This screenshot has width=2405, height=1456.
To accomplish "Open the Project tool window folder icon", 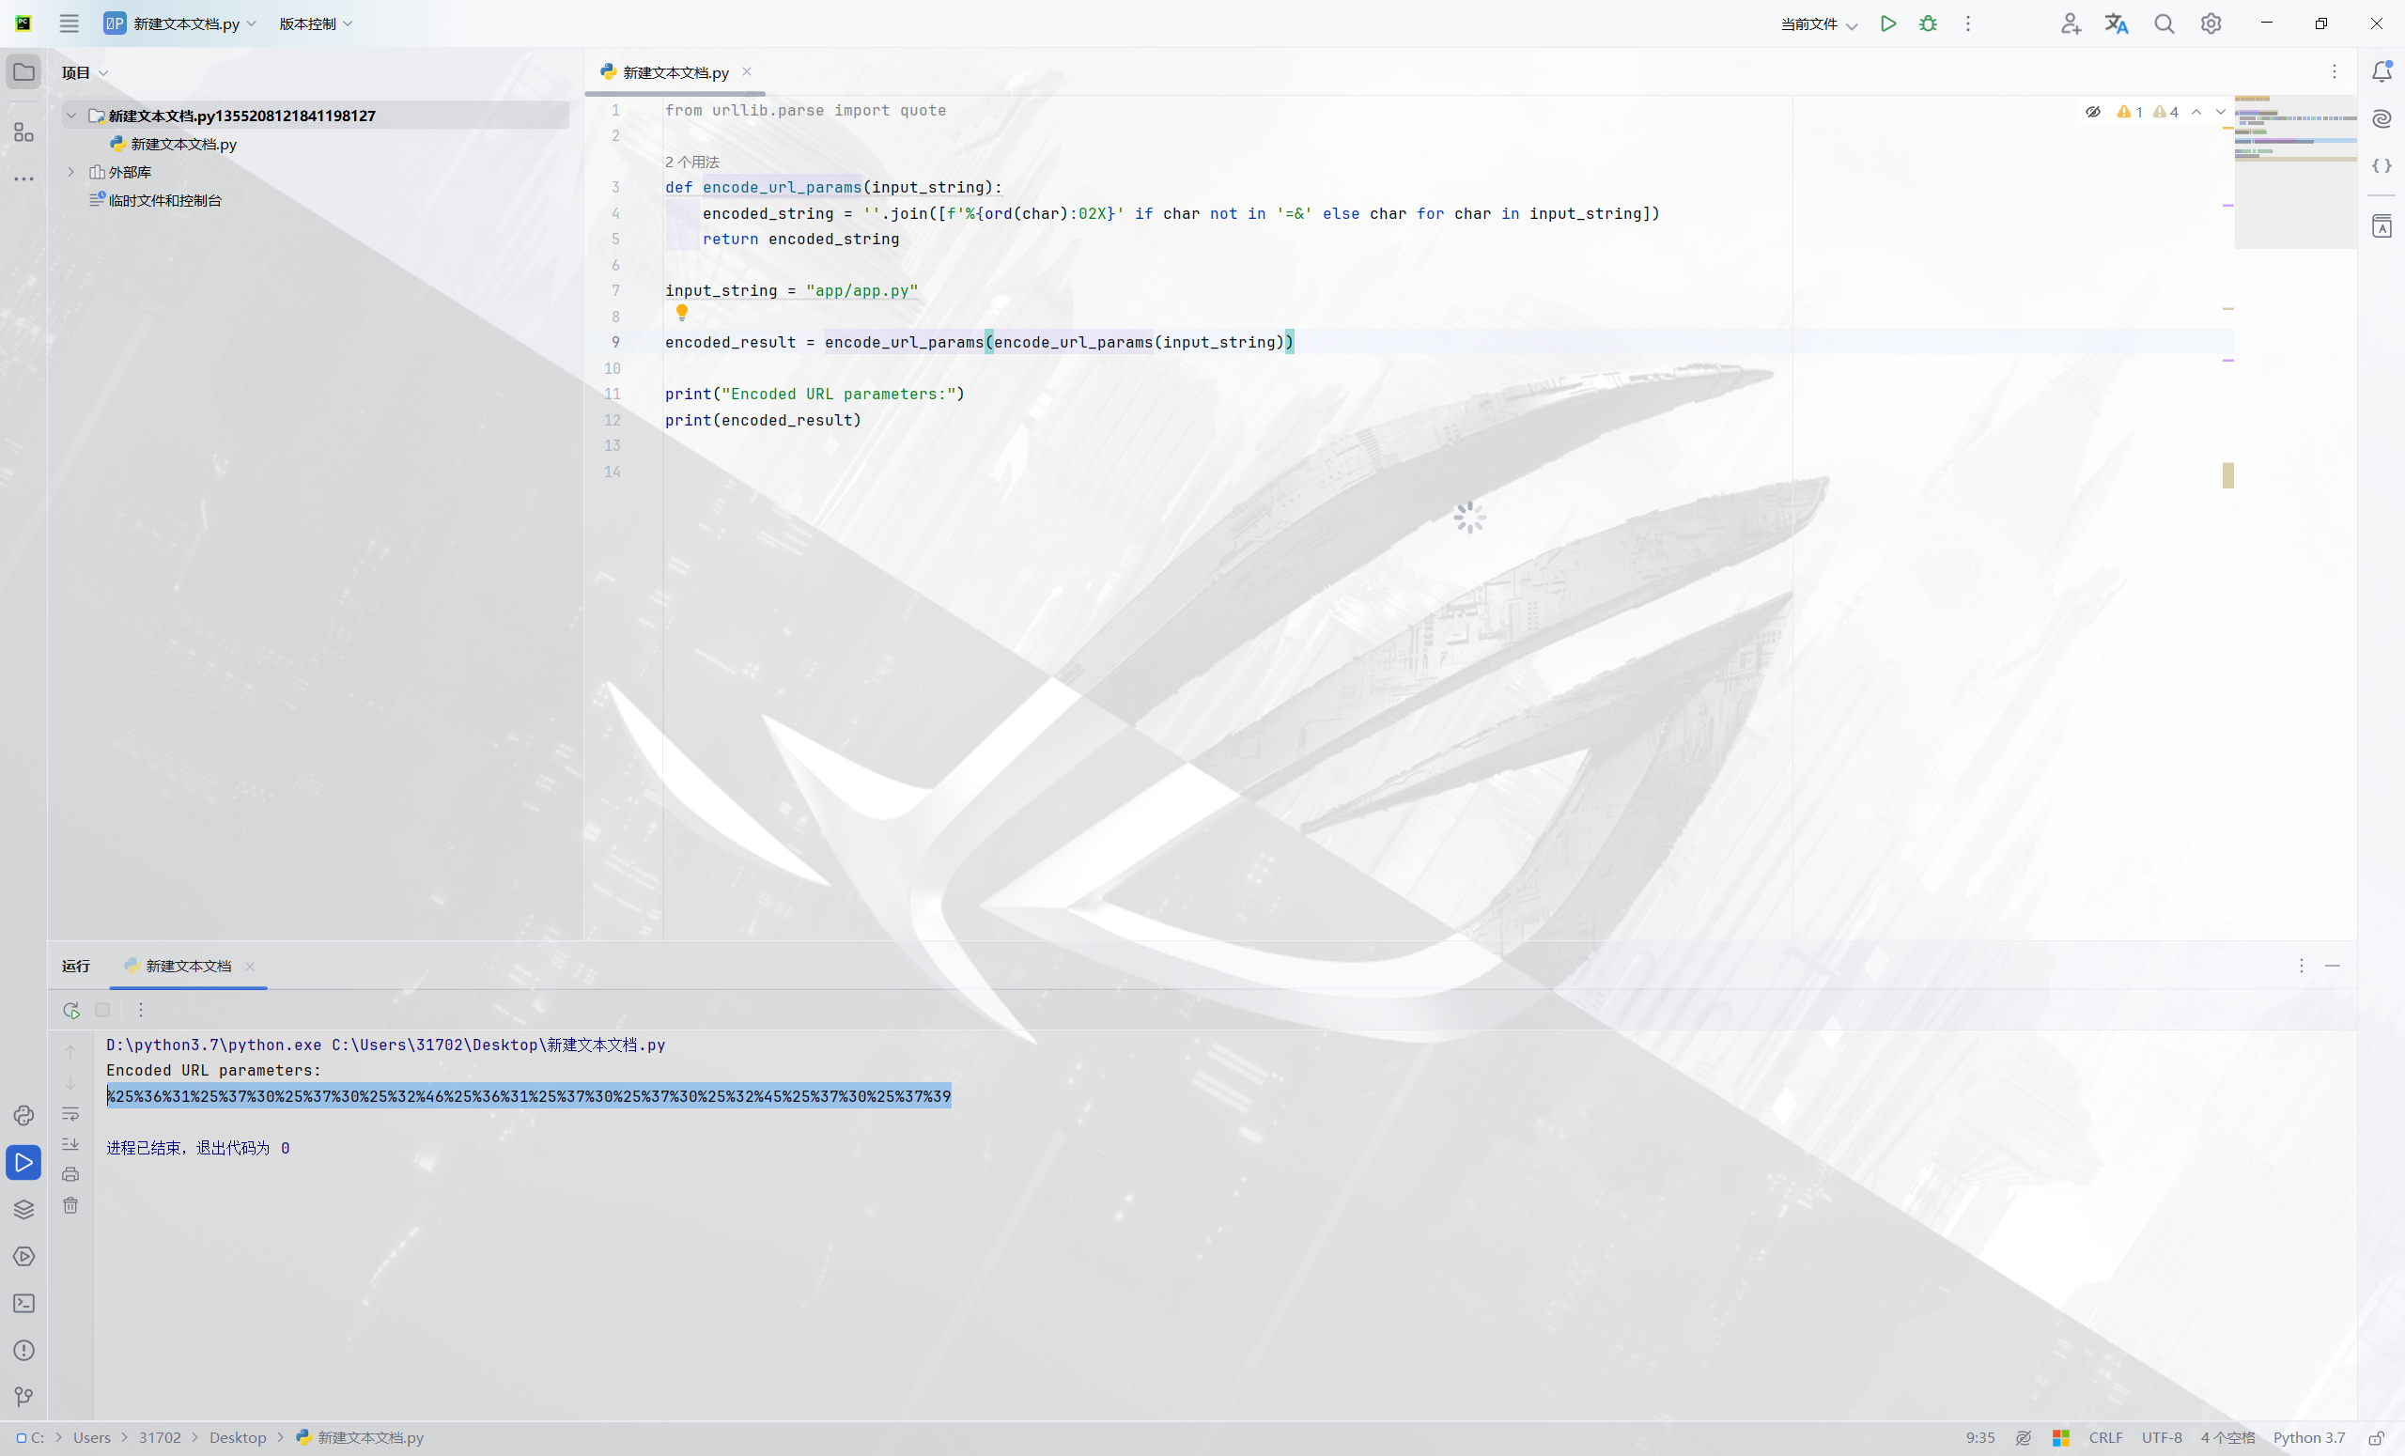I will coord(23,72).
